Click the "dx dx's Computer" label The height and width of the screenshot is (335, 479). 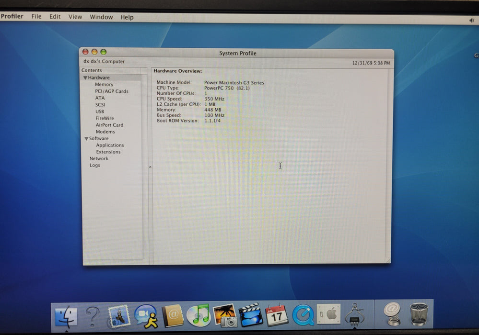click(x=104, y=61)
